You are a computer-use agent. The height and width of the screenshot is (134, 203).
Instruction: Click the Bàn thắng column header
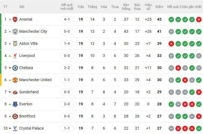126,7
